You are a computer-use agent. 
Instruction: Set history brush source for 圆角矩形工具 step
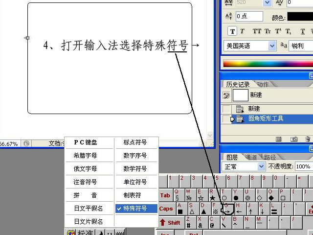tap(226, 119)
